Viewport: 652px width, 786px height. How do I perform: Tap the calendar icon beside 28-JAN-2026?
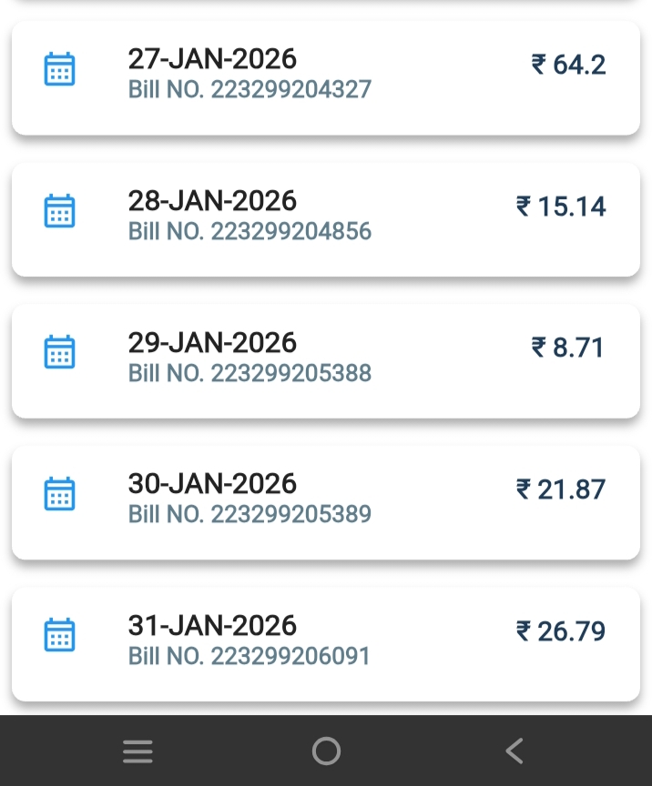coord(60,211)
